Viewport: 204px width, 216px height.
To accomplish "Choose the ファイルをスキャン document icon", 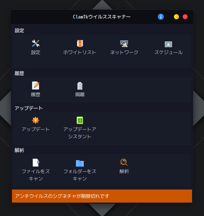I will click(36, 163).
